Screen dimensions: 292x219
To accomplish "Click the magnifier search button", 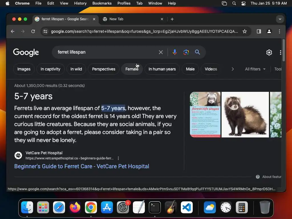I will coord(197,52).
